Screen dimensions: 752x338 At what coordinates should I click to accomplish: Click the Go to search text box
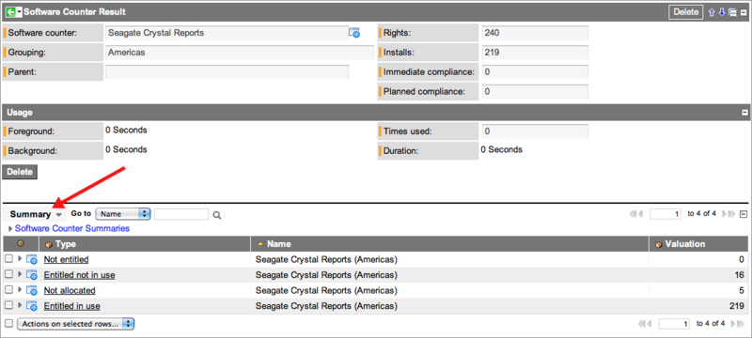click(x=181, y=214)
